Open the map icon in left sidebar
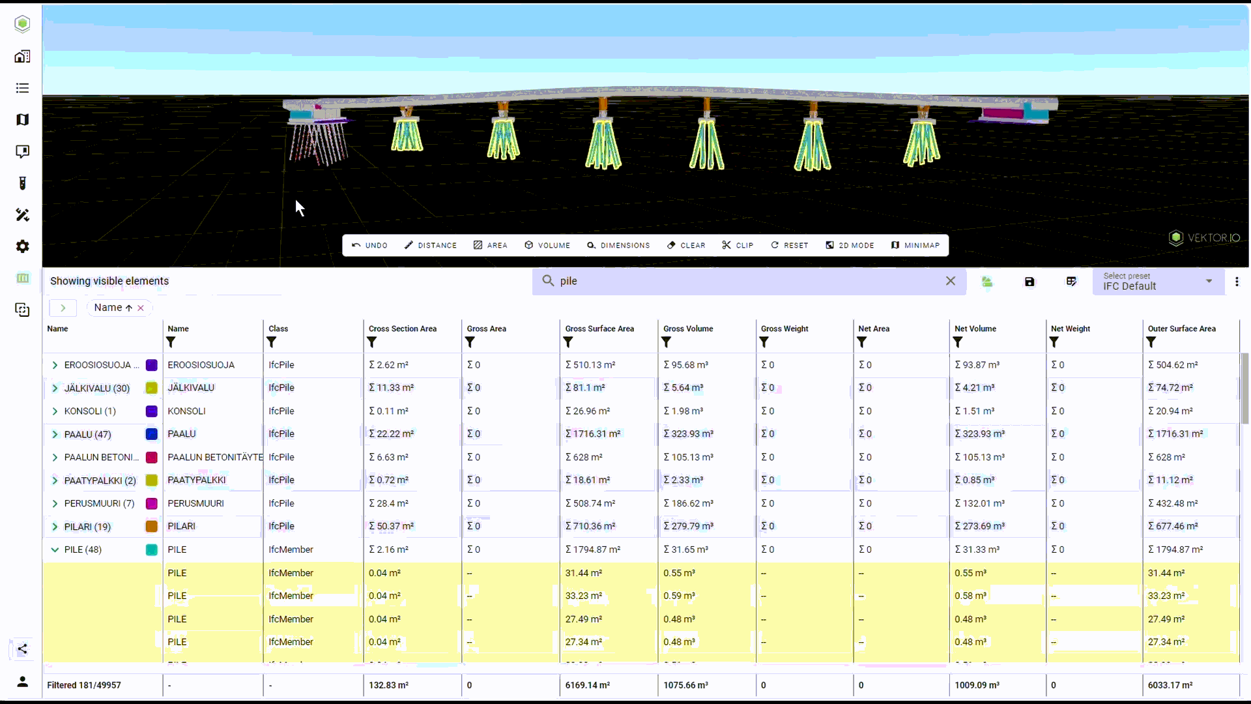The height and width of the screenshot is (704, 1251). coord(22,120)
